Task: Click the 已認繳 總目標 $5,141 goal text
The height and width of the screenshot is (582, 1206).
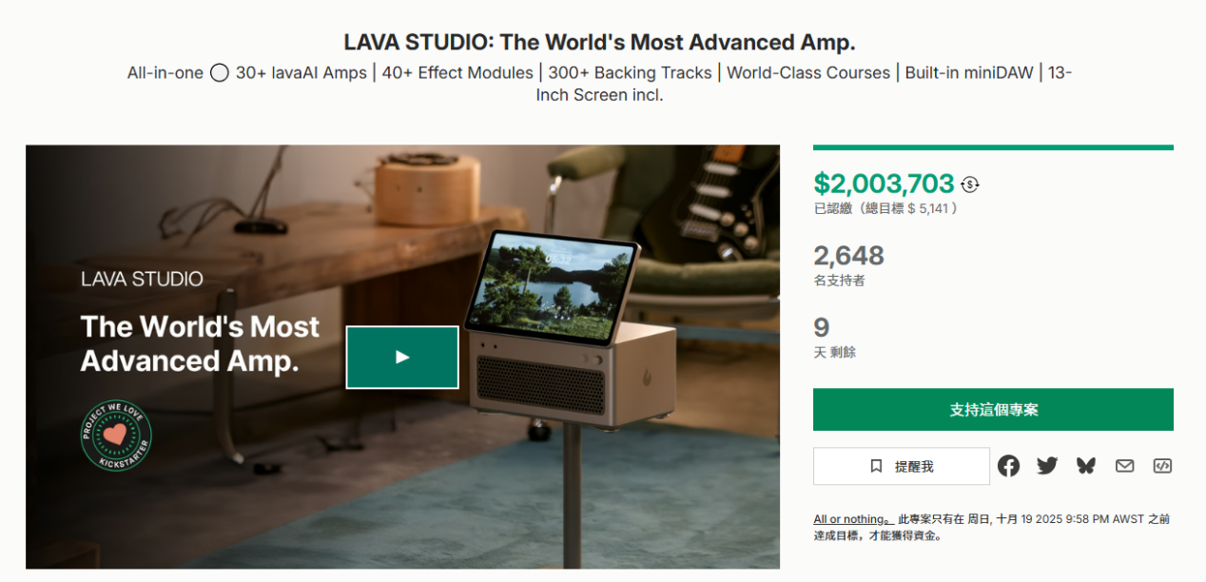Action: [x=886, y=208]
